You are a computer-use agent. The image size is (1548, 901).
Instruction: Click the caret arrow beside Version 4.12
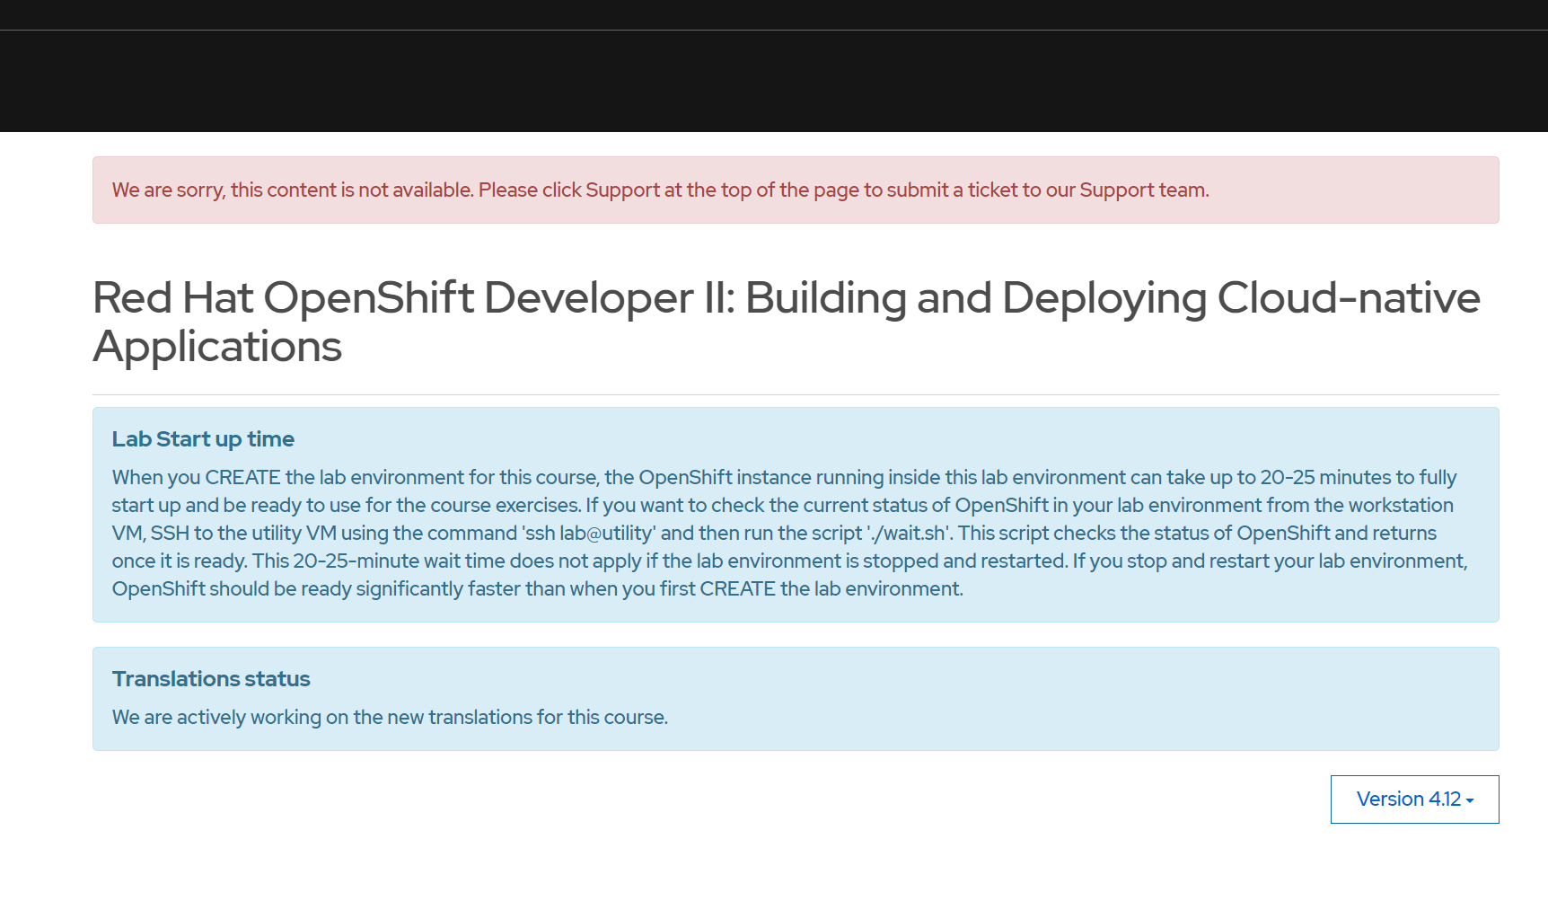tap(1470, 800)
